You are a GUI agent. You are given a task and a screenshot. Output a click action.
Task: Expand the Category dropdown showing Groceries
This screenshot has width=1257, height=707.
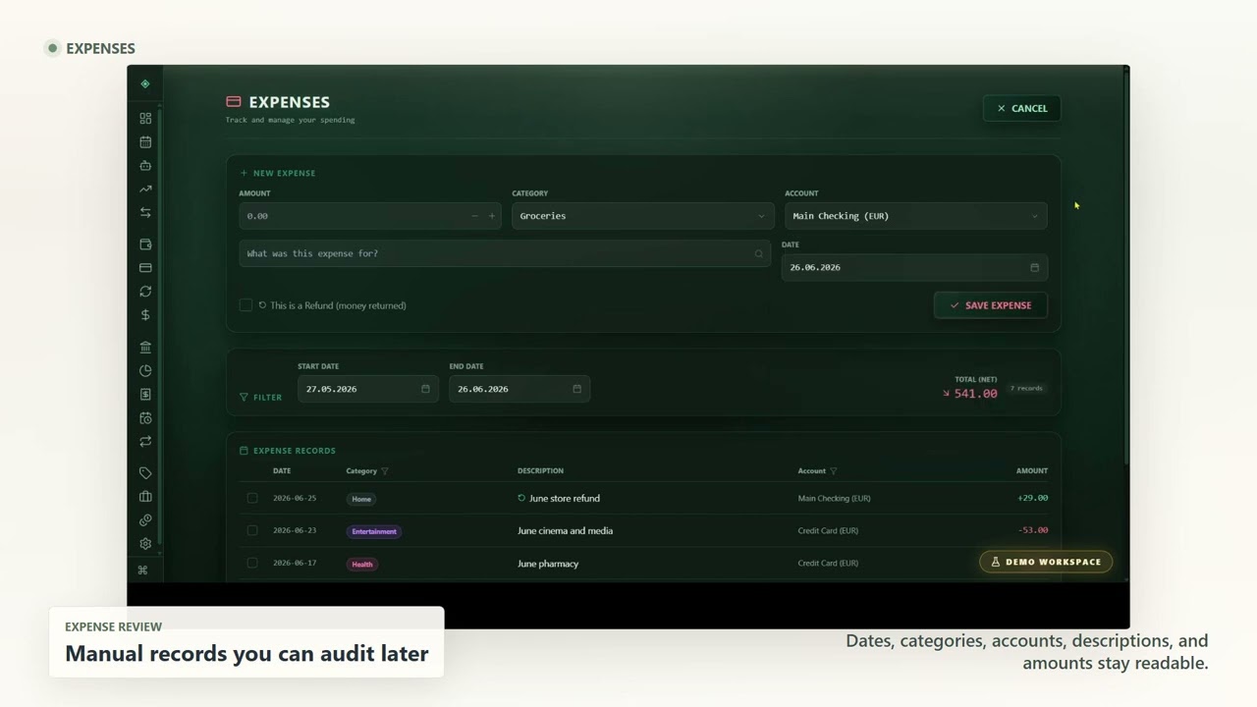[642, 216]
